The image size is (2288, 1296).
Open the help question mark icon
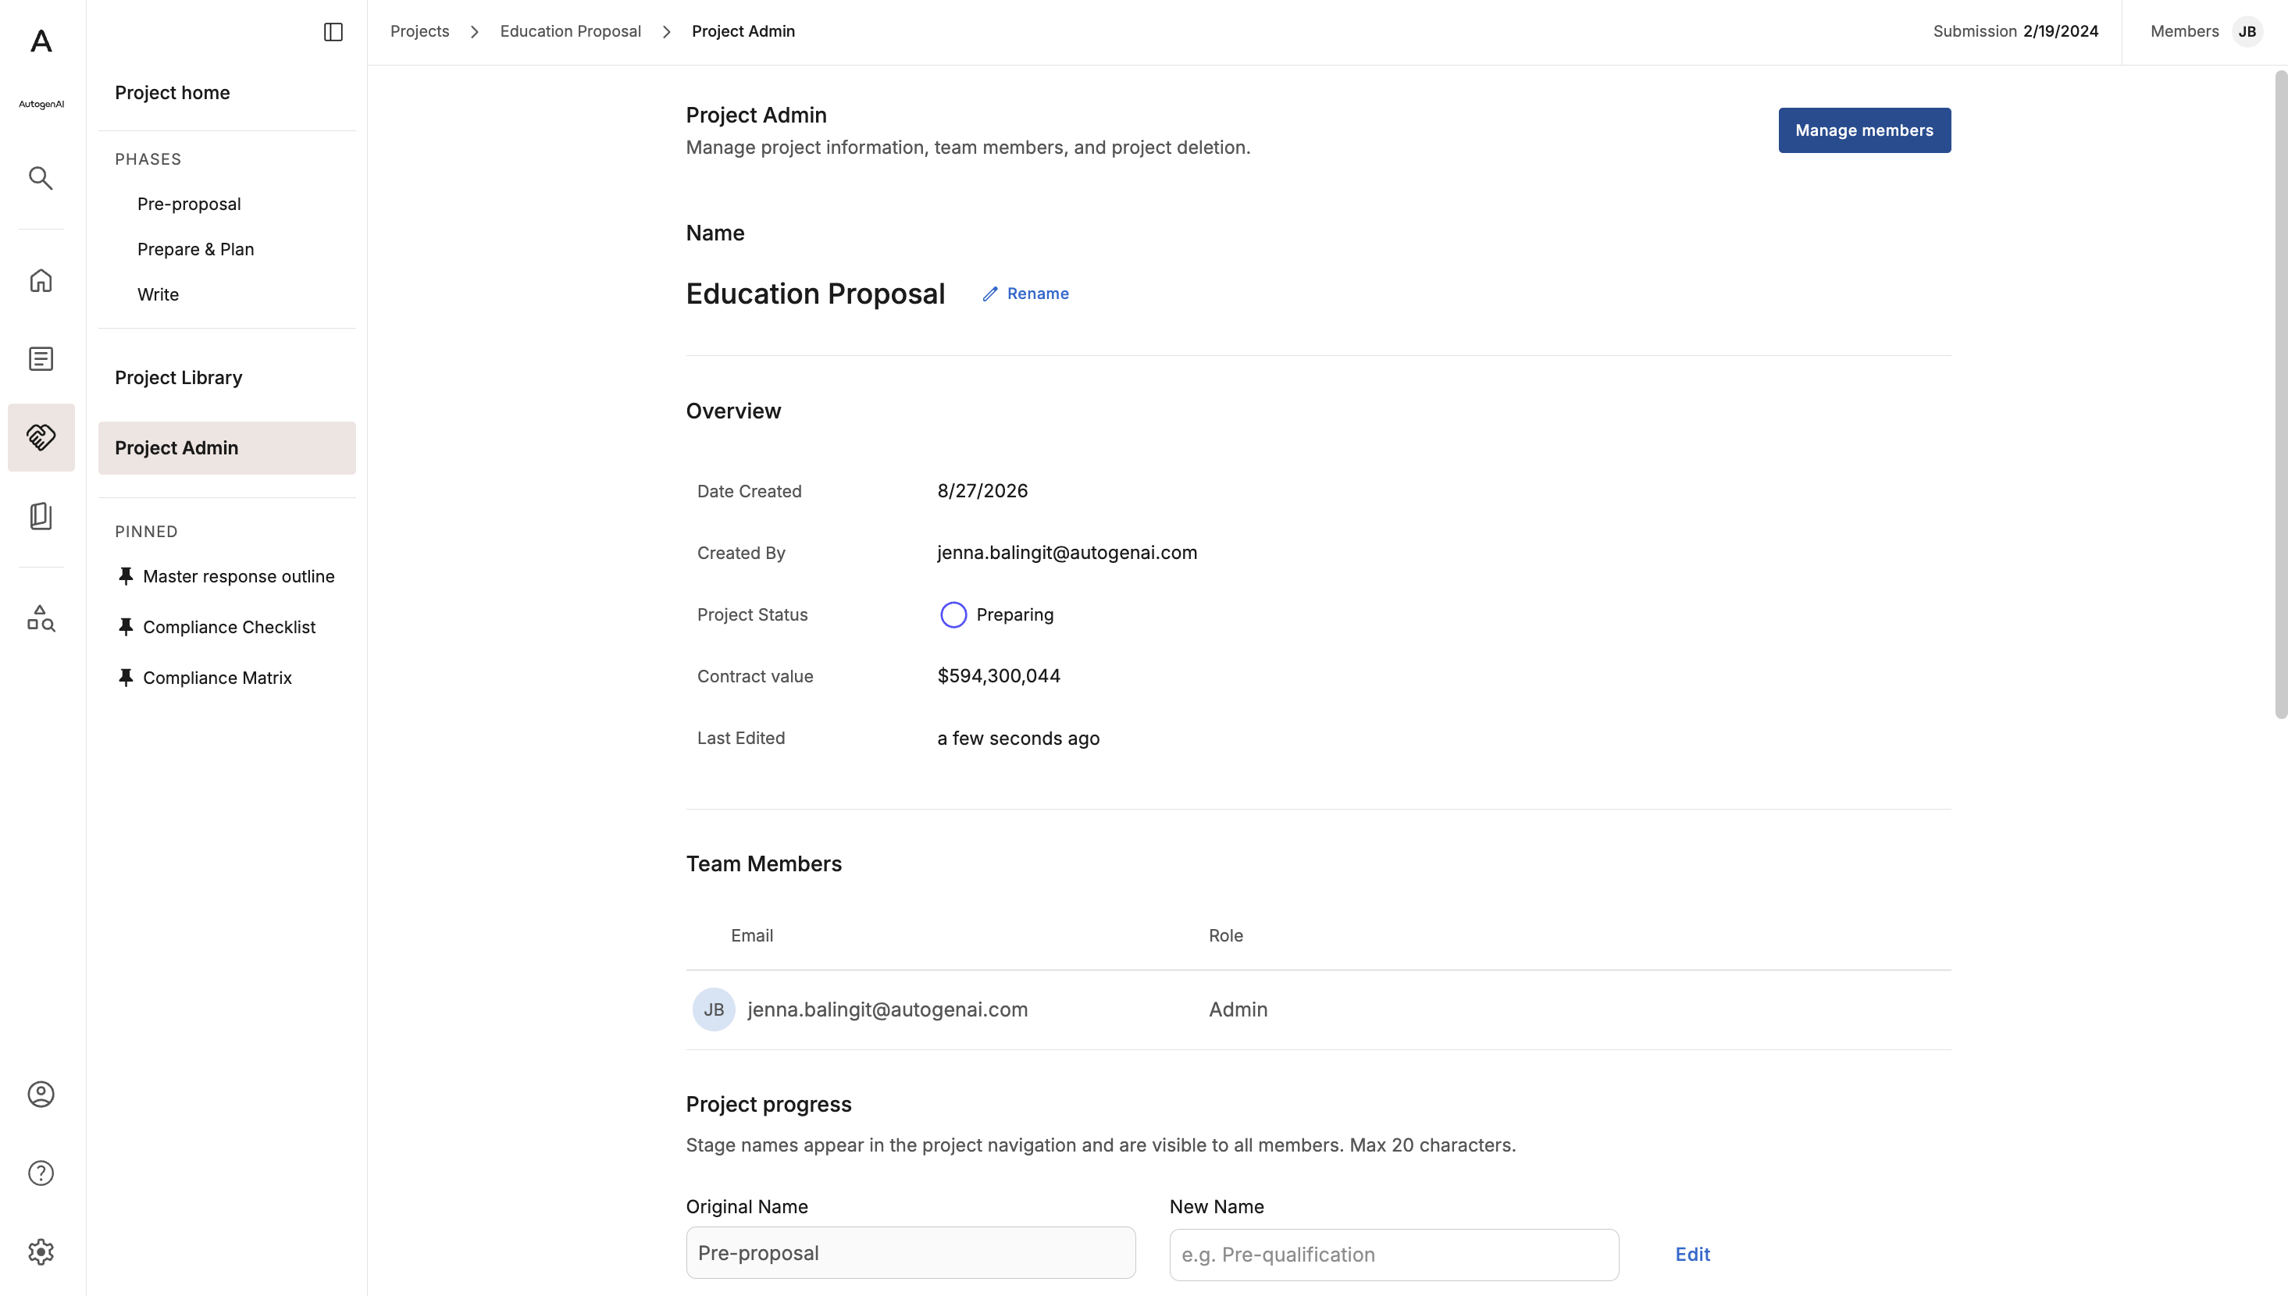(41, 1173)
